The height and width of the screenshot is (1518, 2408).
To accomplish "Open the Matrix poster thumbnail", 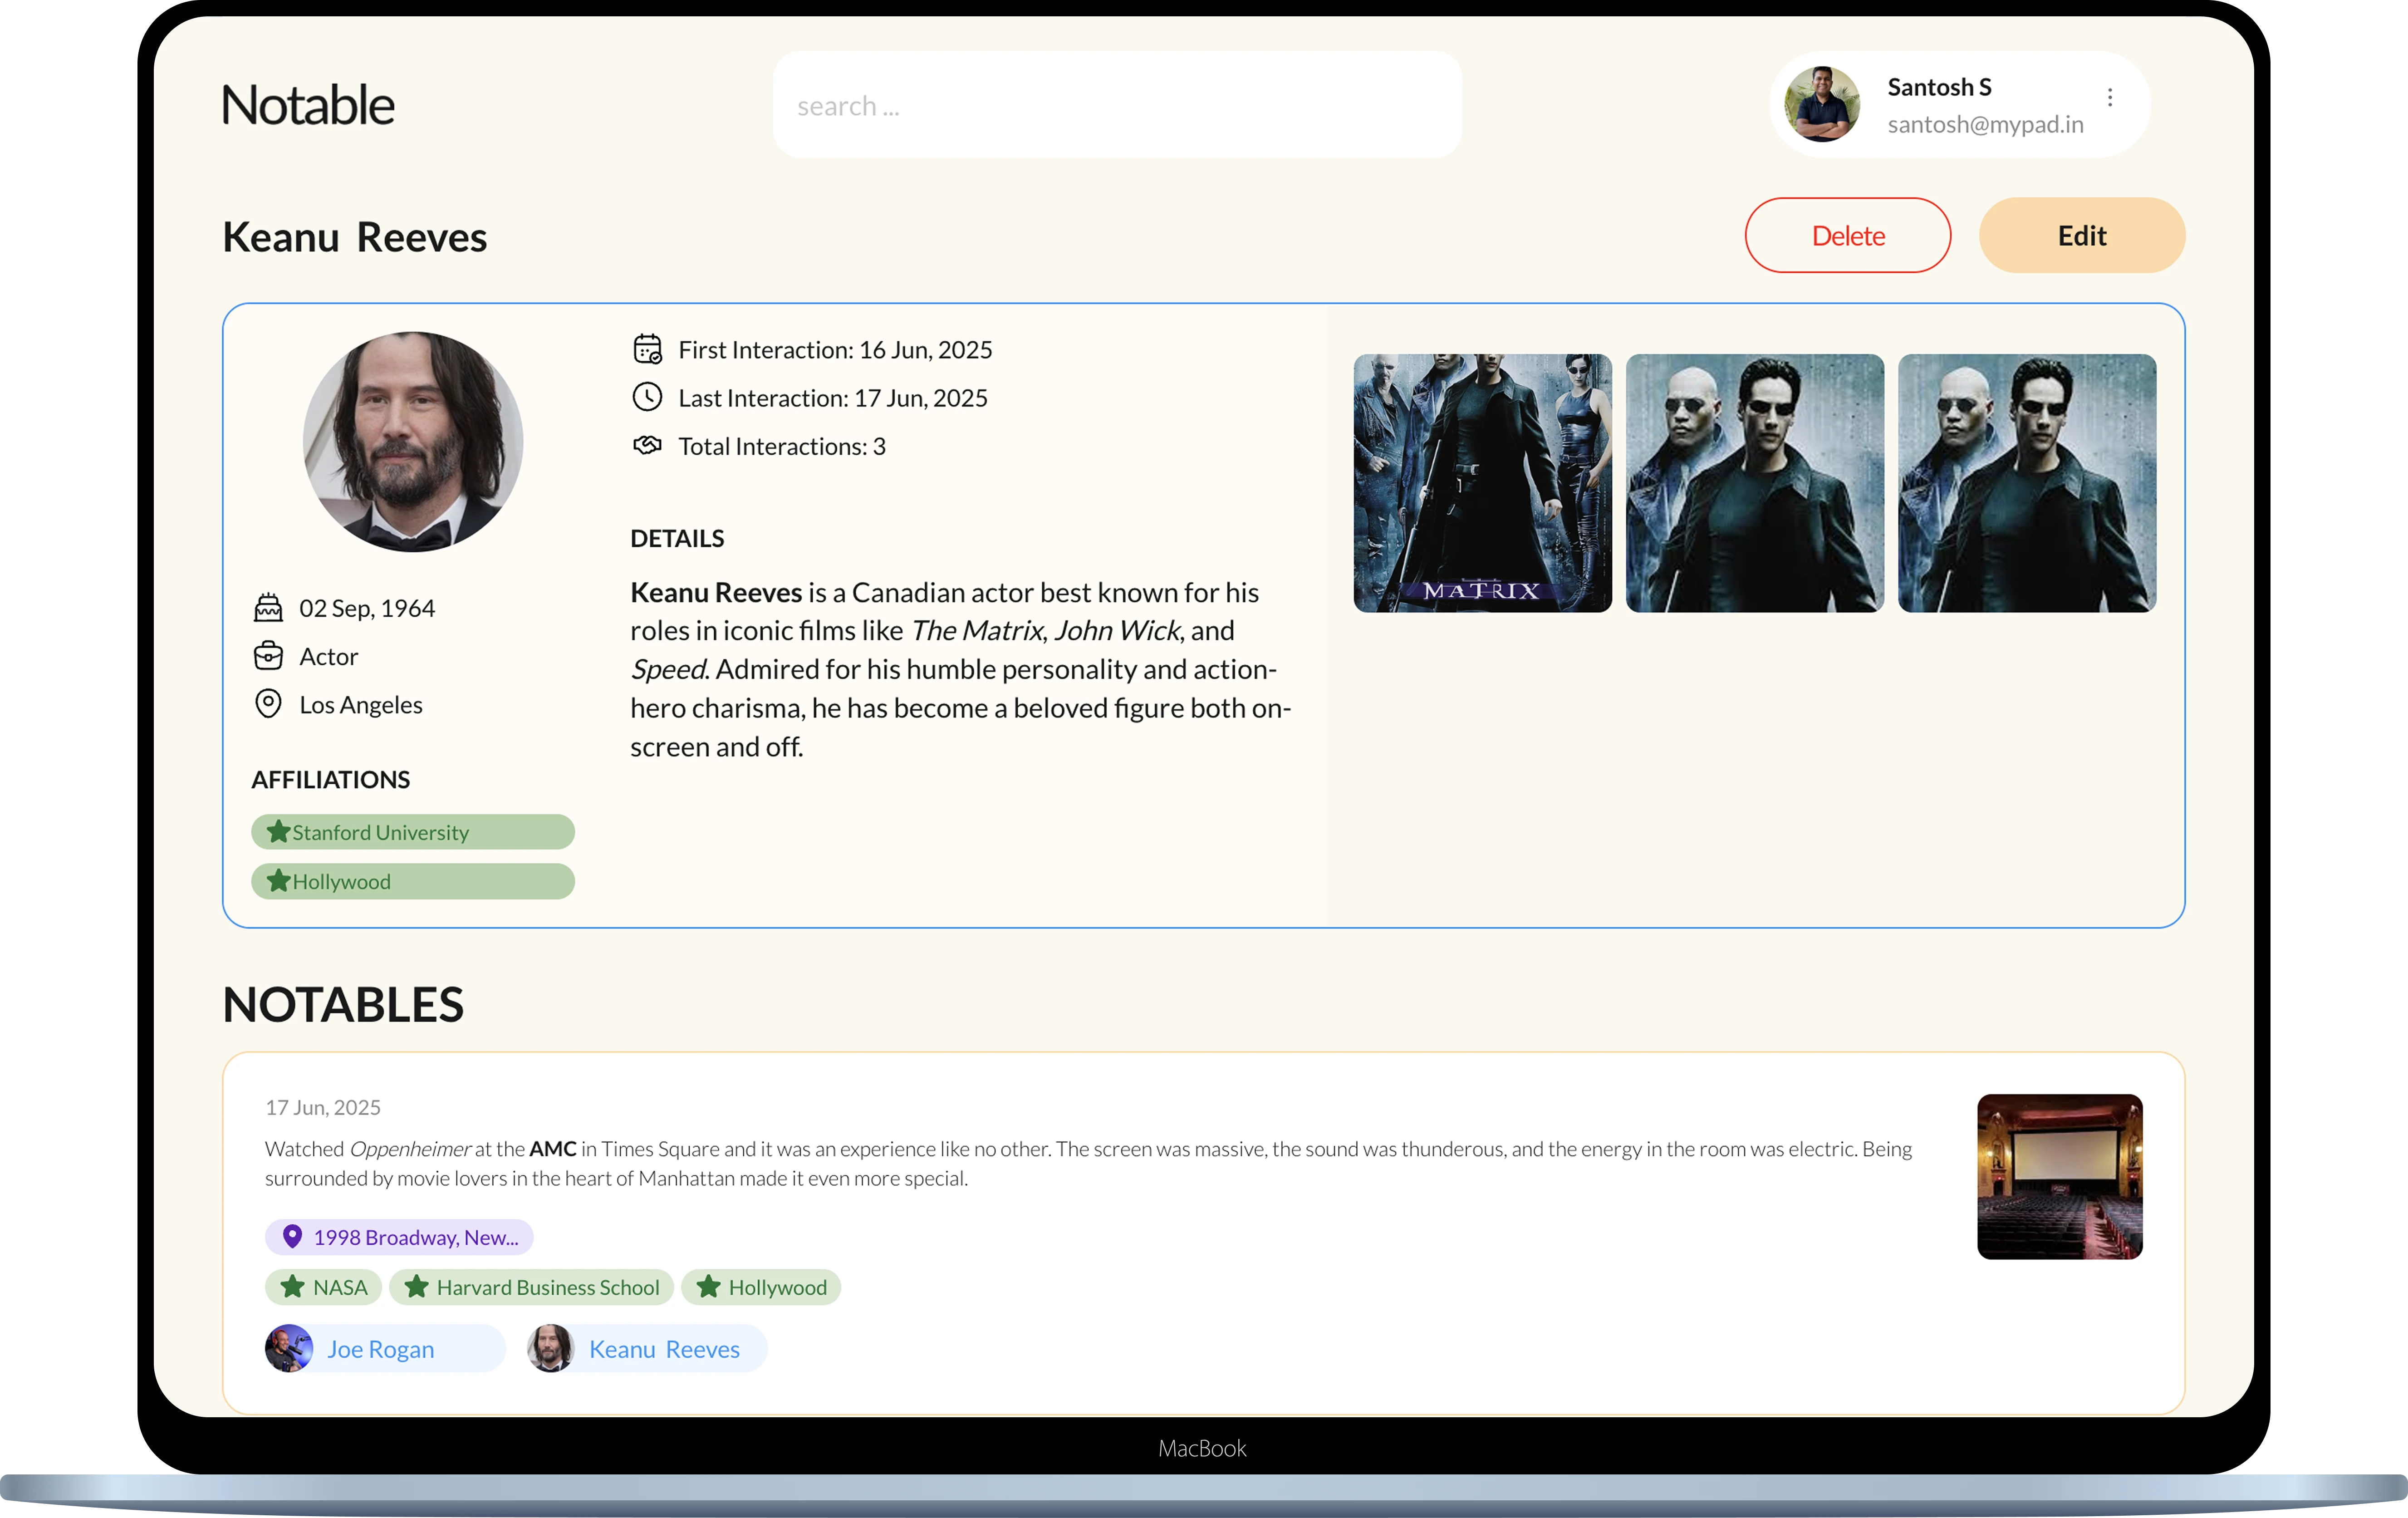I will click(1482, 482).
